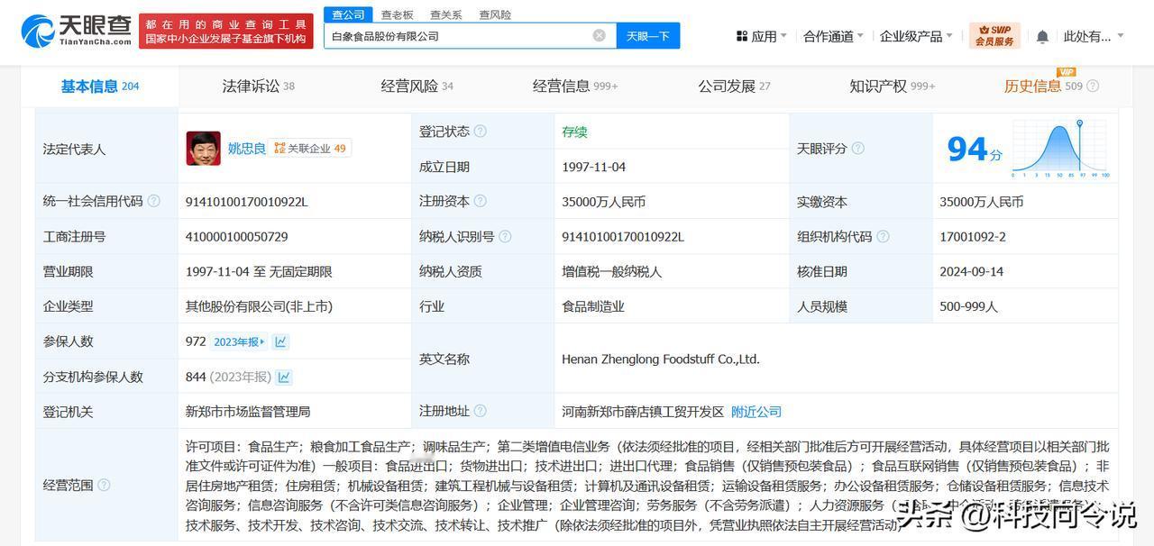
Task: Click help icon next to 登记状态
Action: [481, 131]
